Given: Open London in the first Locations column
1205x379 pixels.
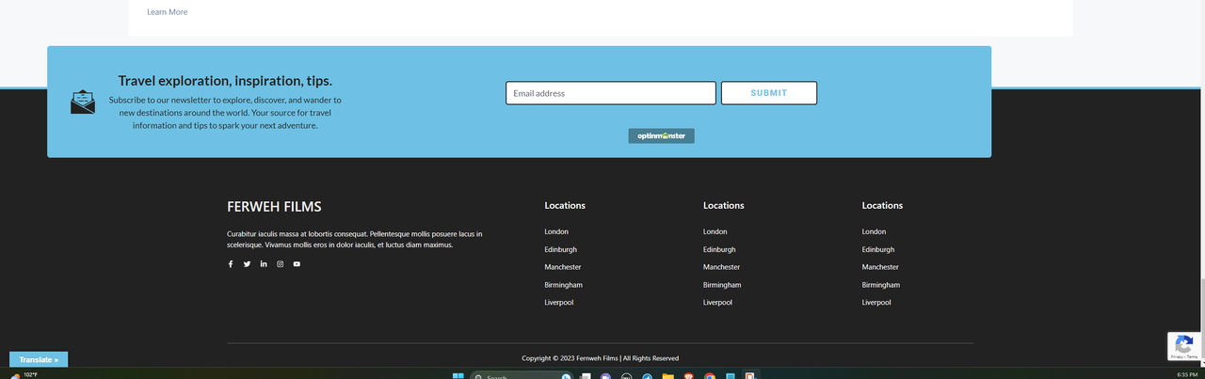Looking at the screenshot, I should [556, 231].
